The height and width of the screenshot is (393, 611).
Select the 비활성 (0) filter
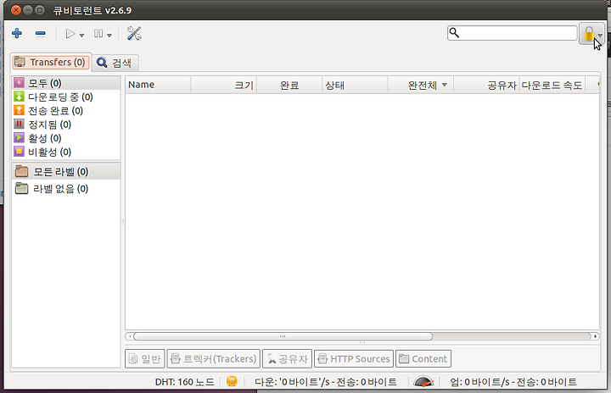tap(65, 152)
